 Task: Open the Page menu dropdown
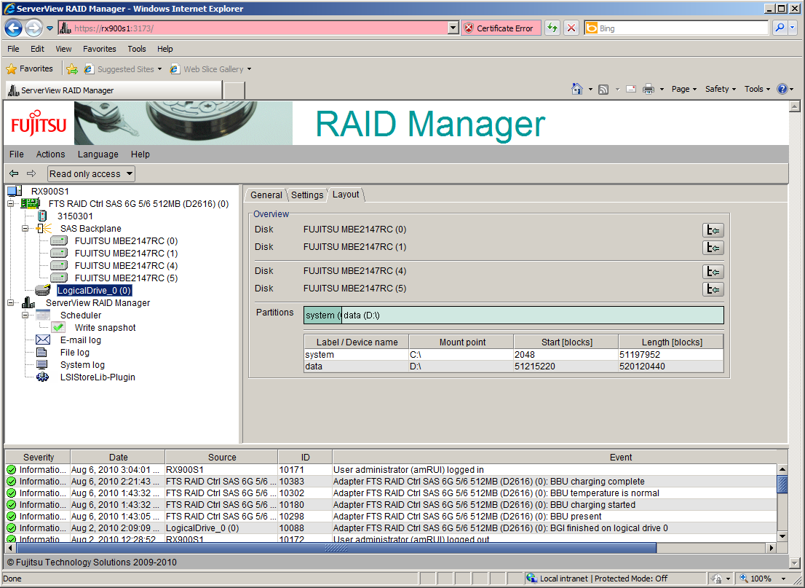point(684,89)
